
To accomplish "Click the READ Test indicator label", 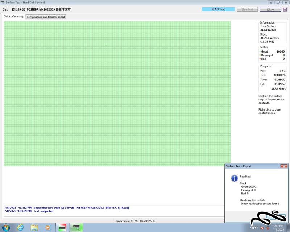I will (218, 9).
